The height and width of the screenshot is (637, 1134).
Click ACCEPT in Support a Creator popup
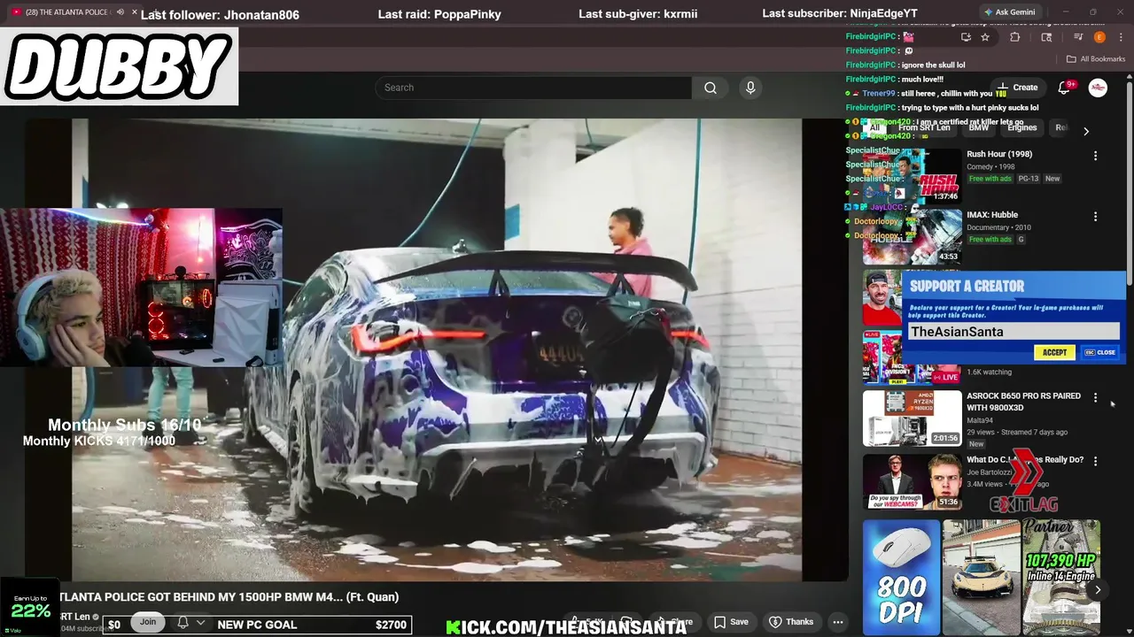(1054, 352)
